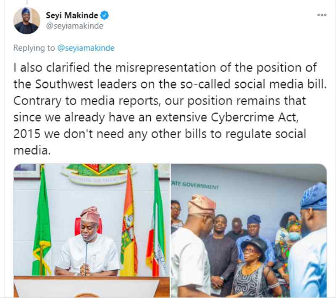
Task: Click the man's blue cap in right photo
Action: click(314, 196)
